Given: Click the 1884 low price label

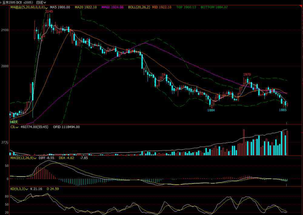Looking at the screenshot, I should click(x=211, y=110).
